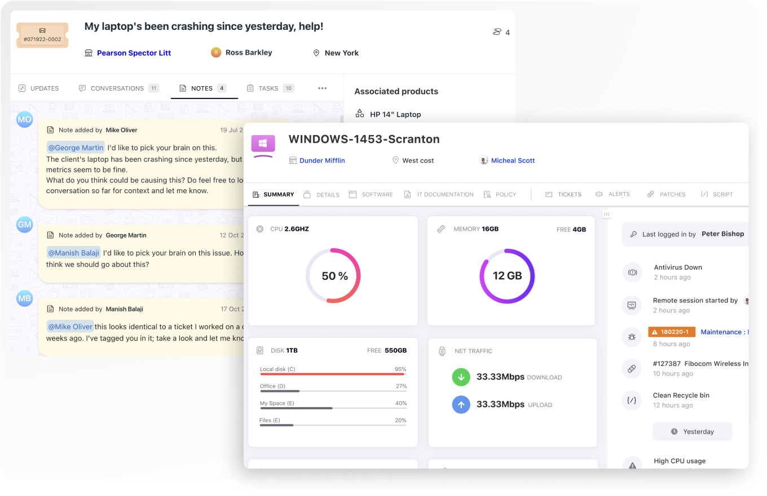The width and height of the screenshot is (767, 496).
Task: Select the memory stick icon in the Memory card
Action: click(442, 229)
